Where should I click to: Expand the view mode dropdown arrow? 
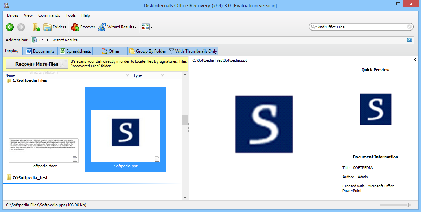click(152, 27)
